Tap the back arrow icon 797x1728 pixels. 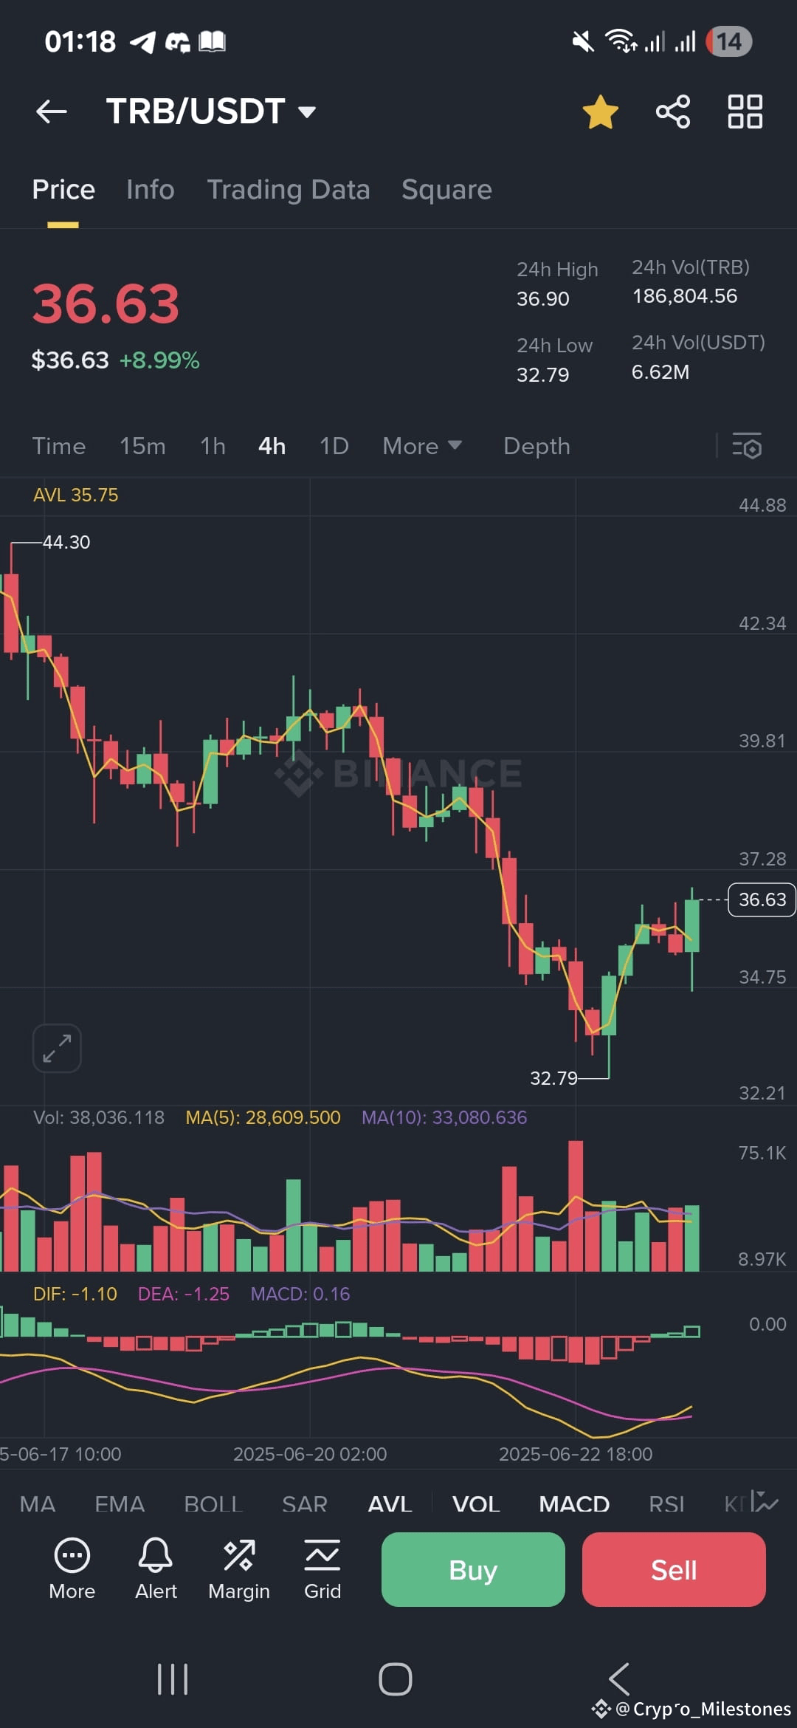coord(52,112)
